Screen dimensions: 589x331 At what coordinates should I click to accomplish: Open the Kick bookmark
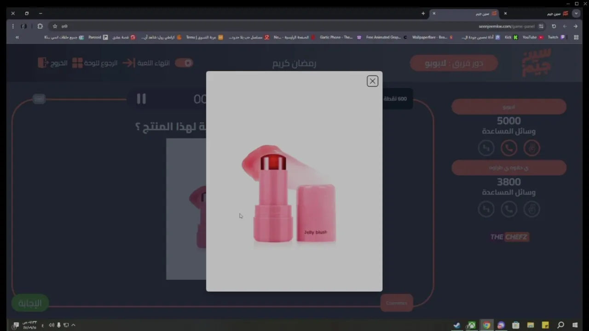coord(511,37)
